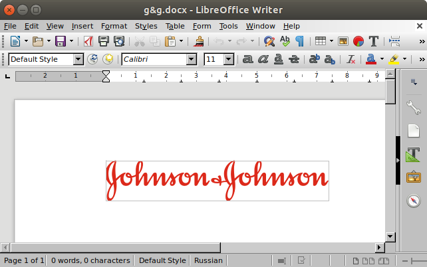The height and width of the screenshot is (267, 427).
Task: Toggle Strikethrough formatting
Action: (294, 59)
